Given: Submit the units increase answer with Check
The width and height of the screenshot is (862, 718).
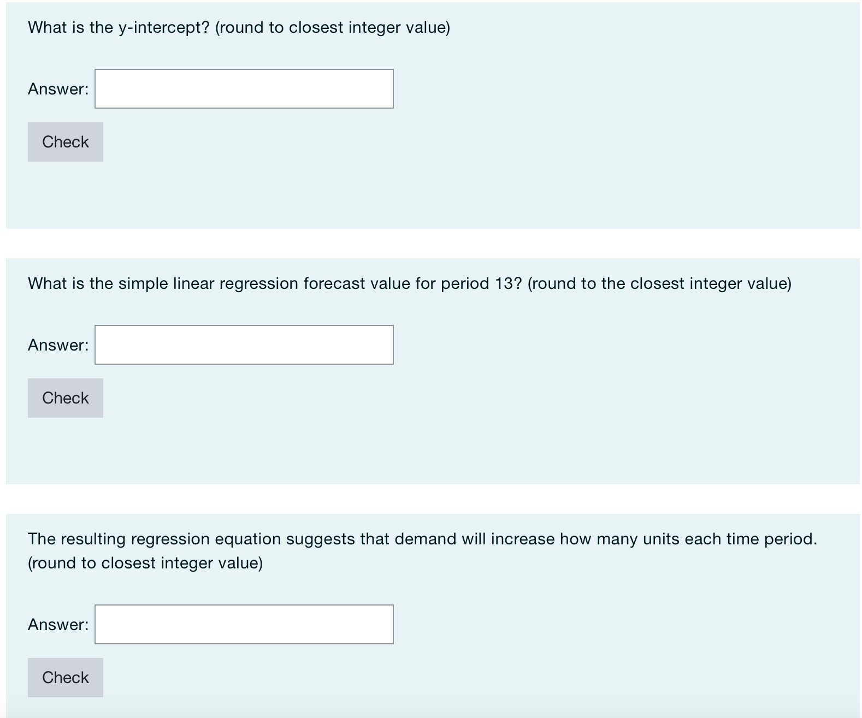Looking at the screenshot, I should coord(65,677).
